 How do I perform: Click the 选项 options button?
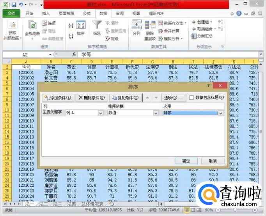click(173, 98)
